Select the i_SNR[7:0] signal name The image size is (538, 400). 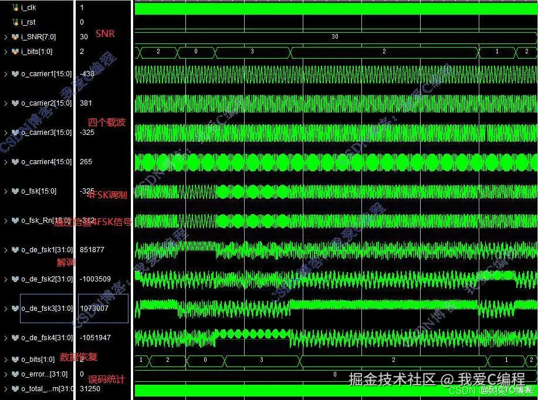coord(39,37)
